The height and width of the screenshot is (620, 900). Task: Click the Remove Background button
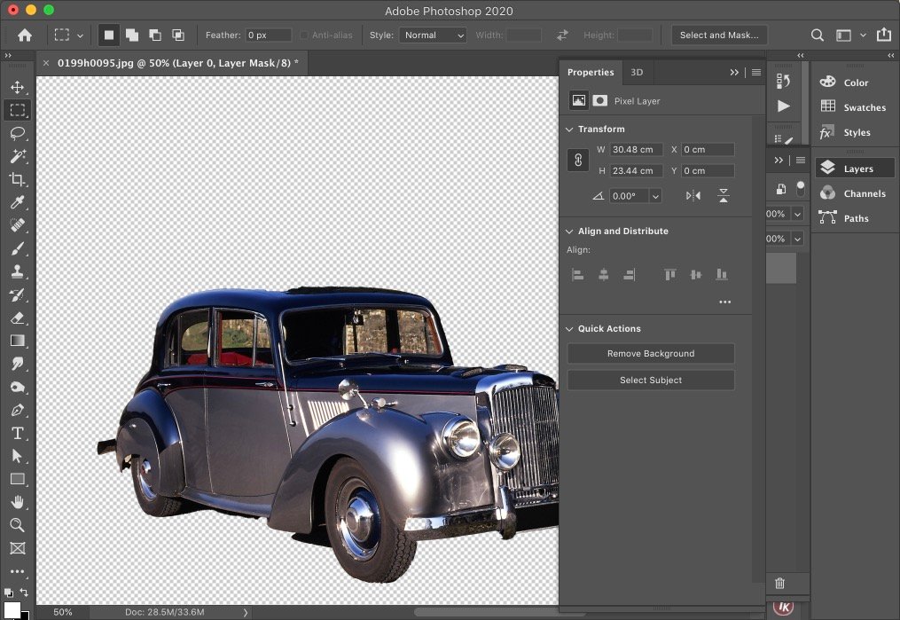(x=651, y=354)
